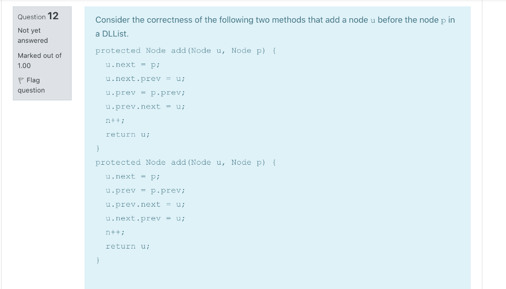Viewport: 506px width, 289px height.
Task: Click the closing brace of the first method
Action: [x=97, y=148]
